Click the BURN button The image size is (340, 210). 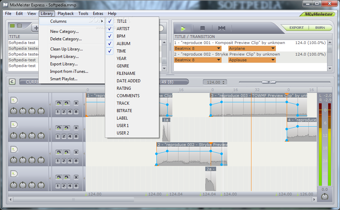320,28
